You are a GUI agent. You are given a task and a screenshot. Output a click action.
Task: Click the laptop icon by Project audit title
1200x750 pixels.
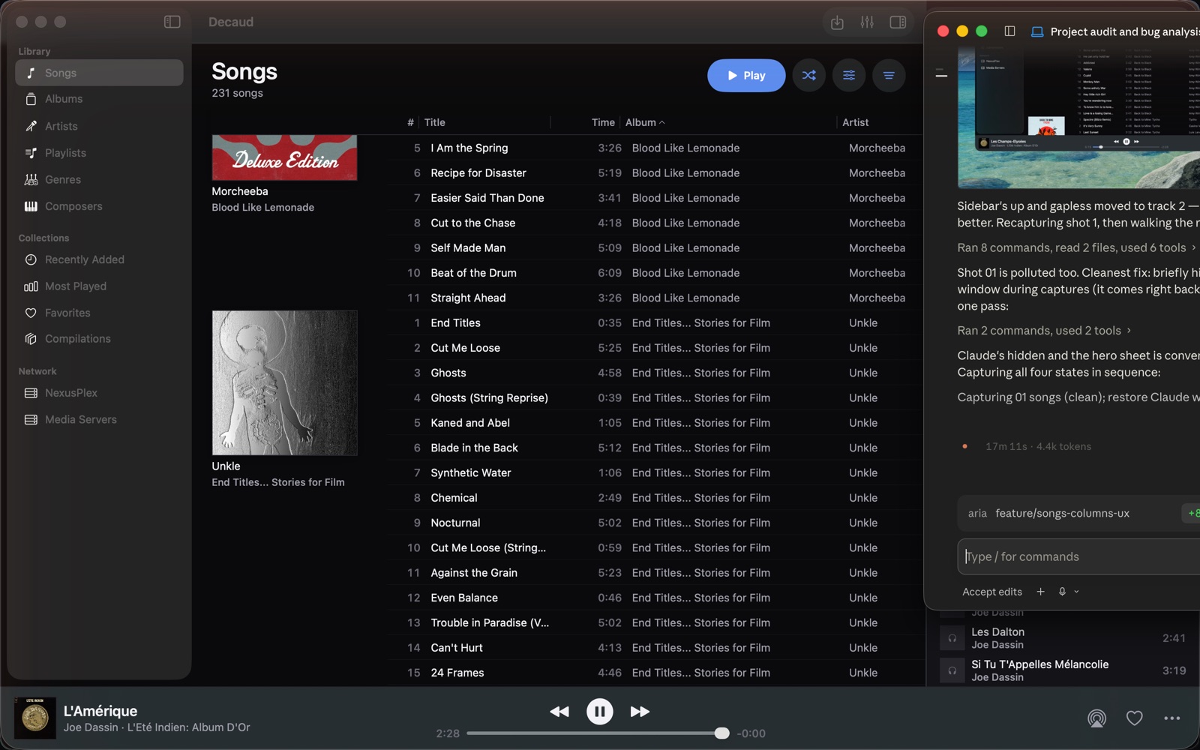[1037, 31]
